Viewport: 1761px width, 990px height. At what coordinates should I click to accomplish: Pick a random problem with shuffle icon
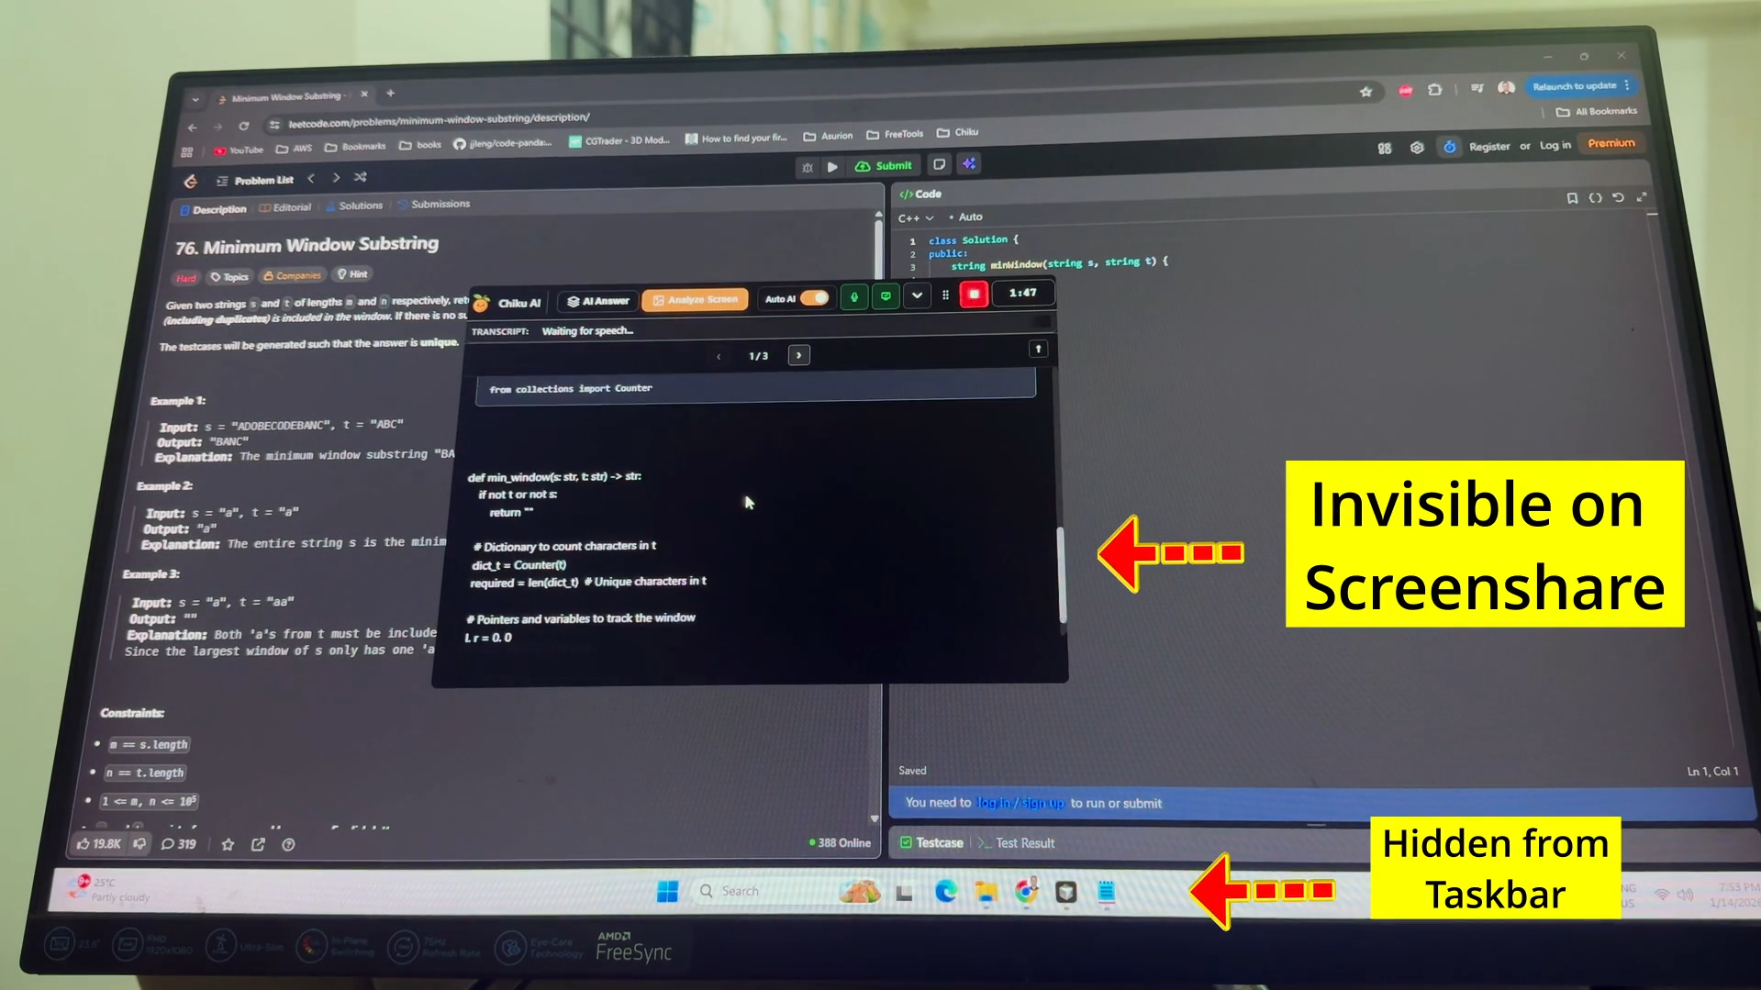[x=361, y=177]
